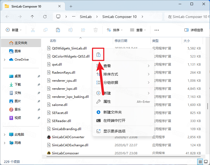Click the vertical scrollbar thumb
This screenshot has width=210, height=165.
pyautogui.click(x=208, y=106)
